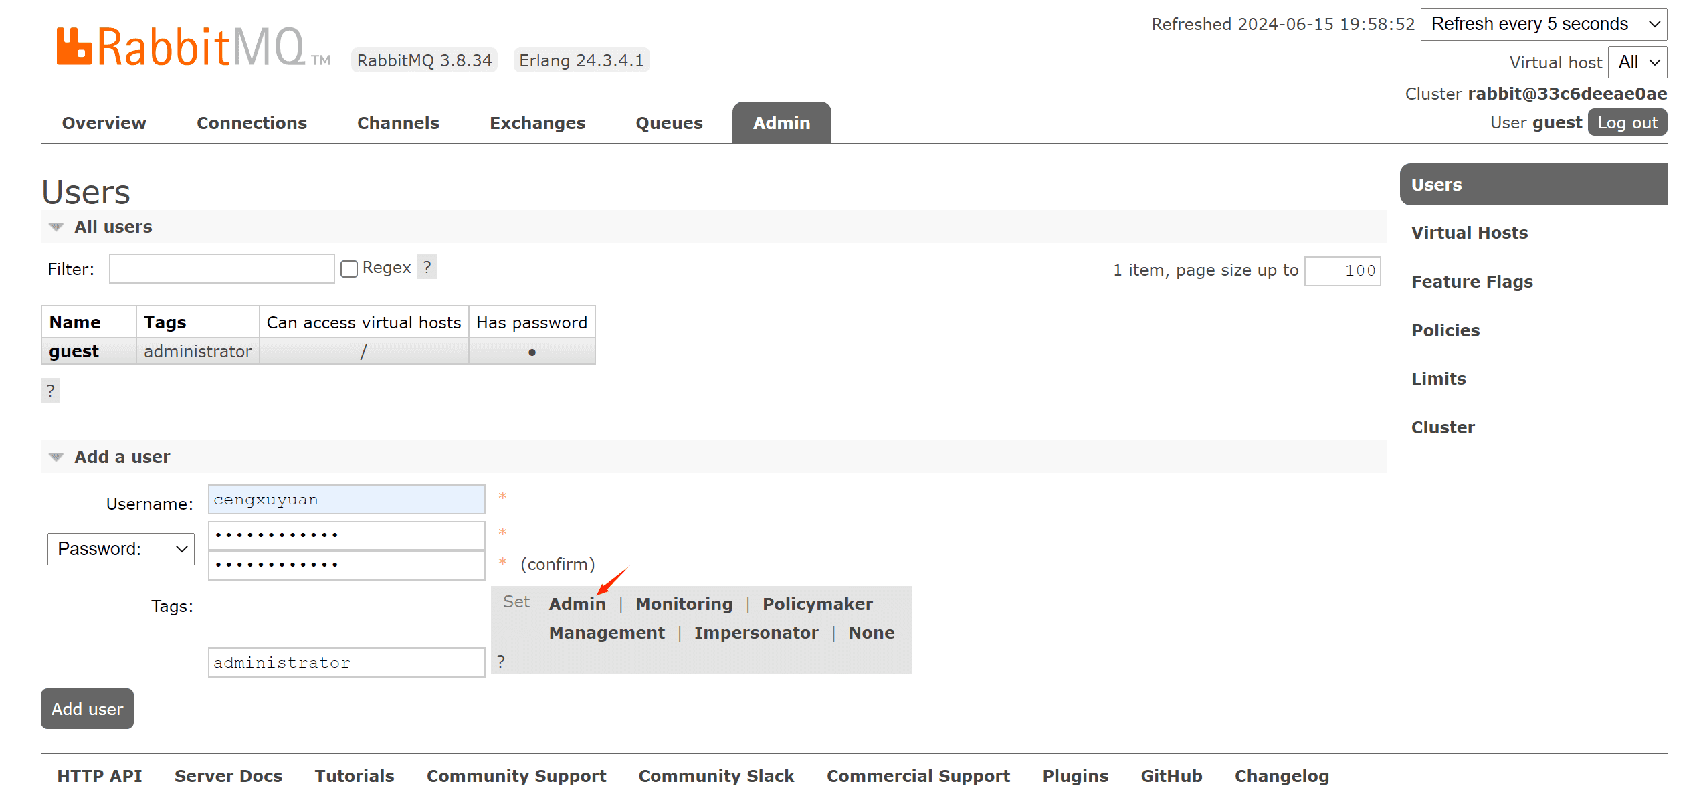Enable the Regex filter checkbox
Screen dimensions: 1697x810
click(349, 268)
